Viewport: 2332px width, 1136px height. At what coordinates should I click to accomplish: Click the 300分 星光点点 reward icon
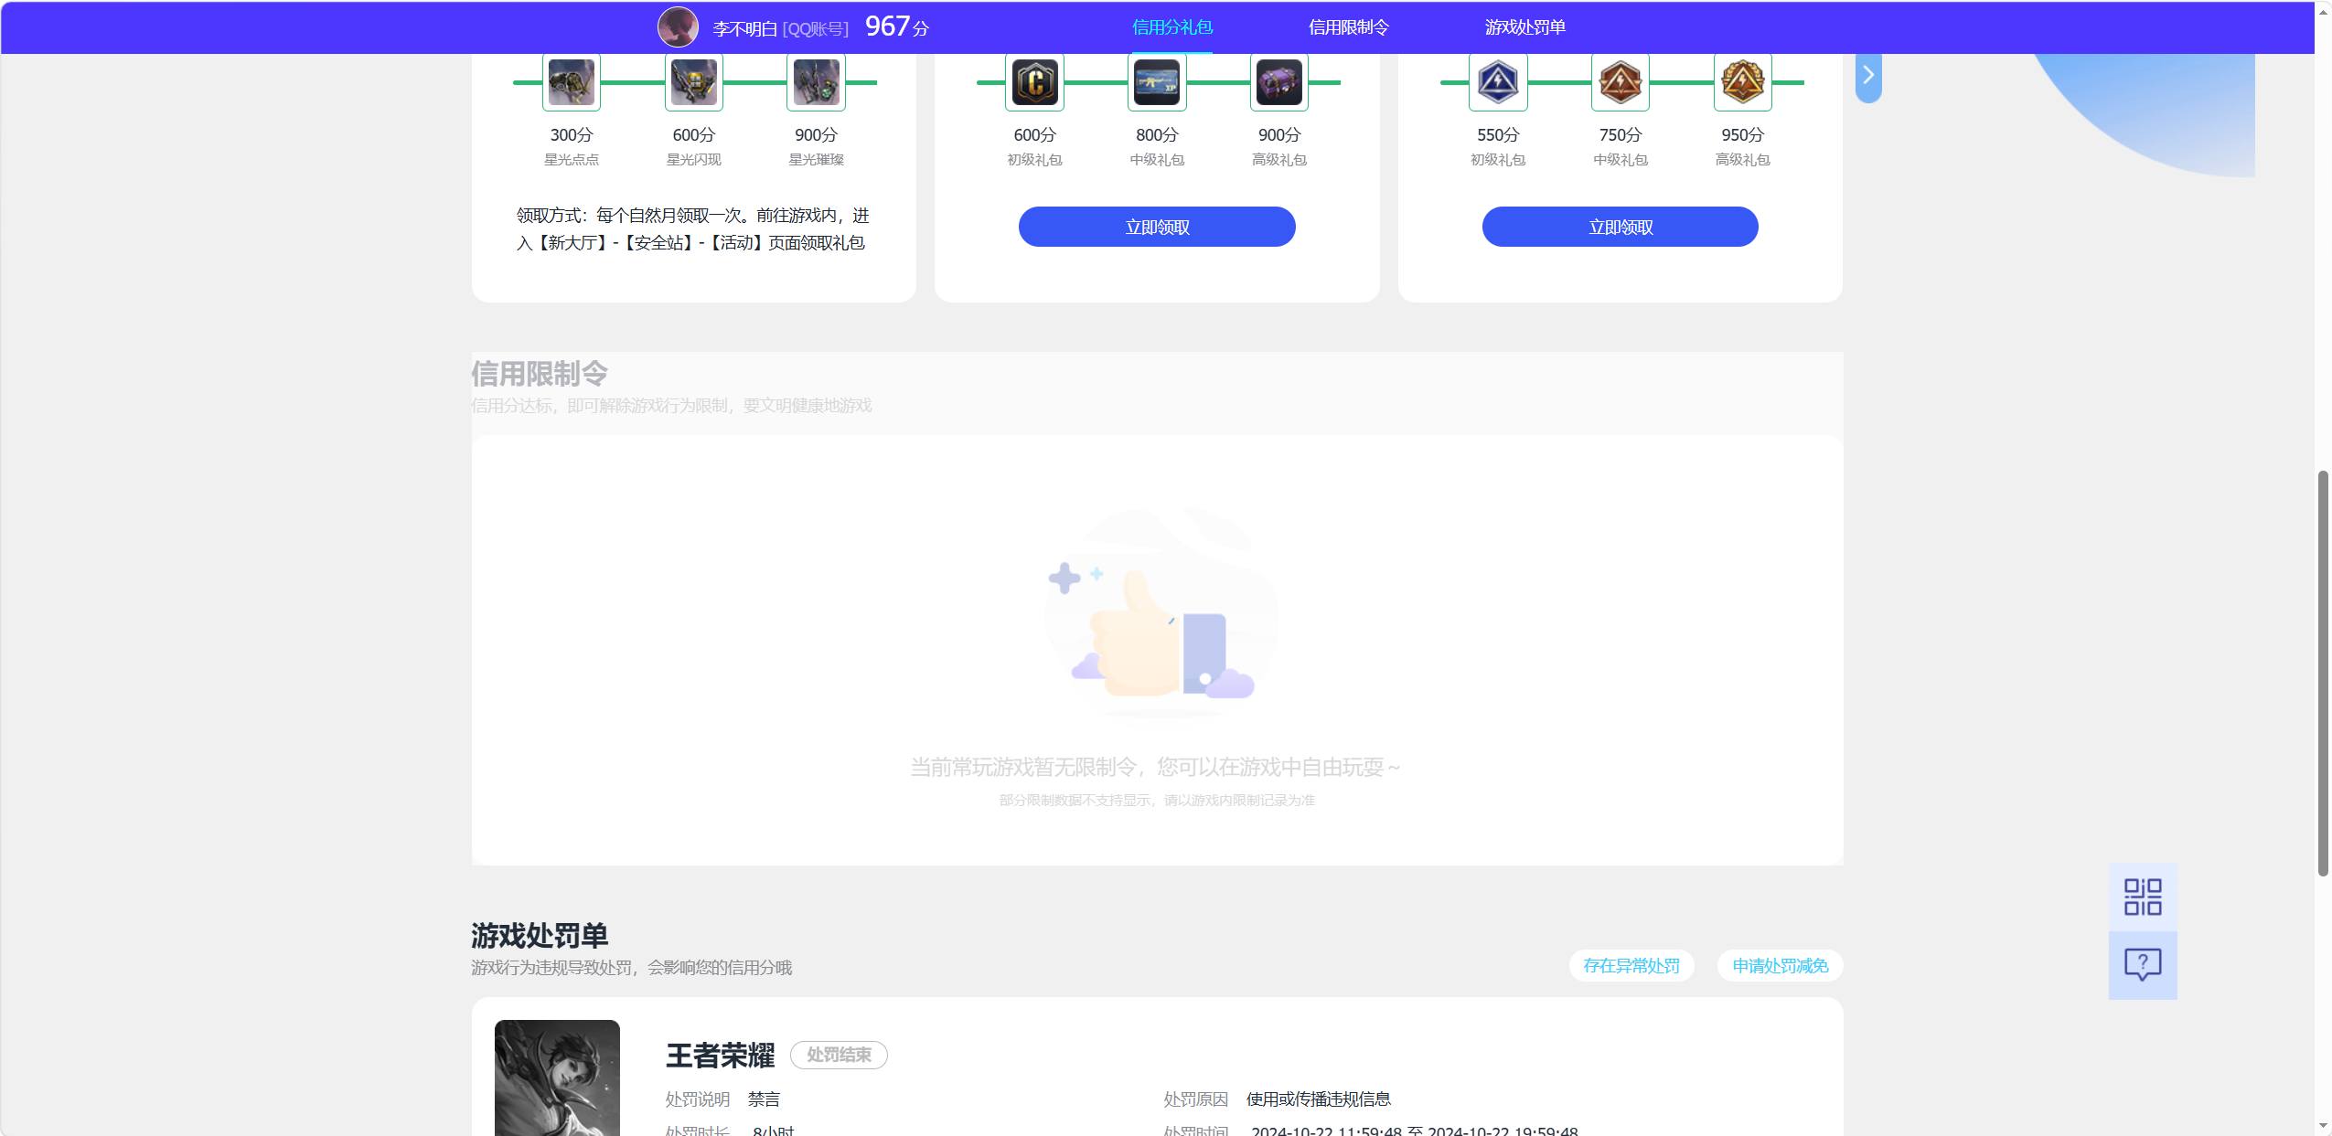coord(572,82)
